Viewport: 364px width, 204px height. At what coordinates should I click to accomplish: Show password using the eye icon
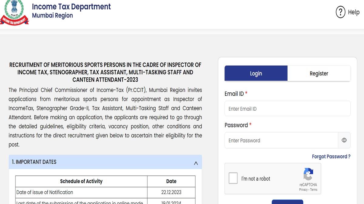pos(344,140)
